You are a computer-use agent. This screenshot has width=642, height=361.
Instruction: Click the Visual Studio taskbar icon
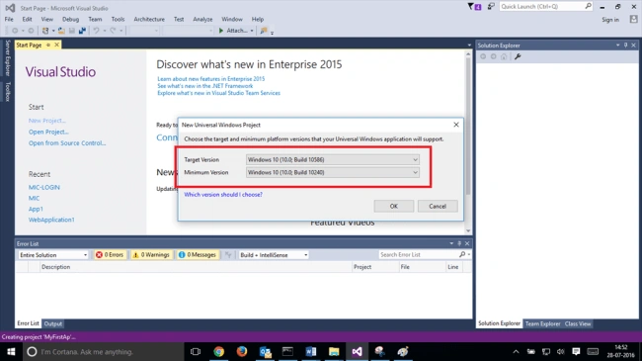coord(357,351)
